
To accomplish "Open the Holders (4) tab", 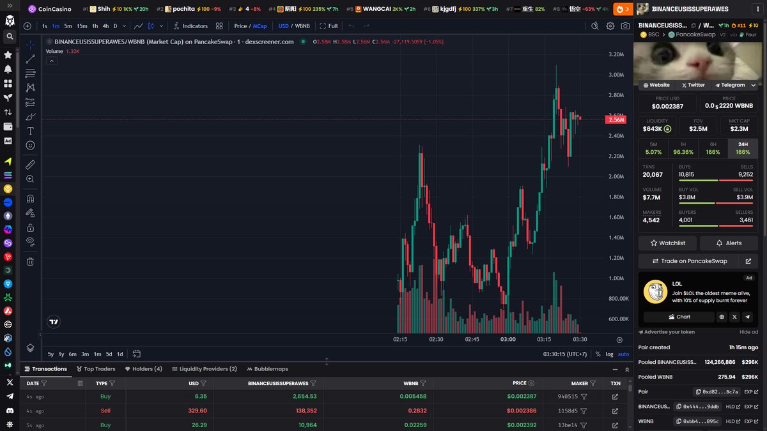I will [143, 369].
